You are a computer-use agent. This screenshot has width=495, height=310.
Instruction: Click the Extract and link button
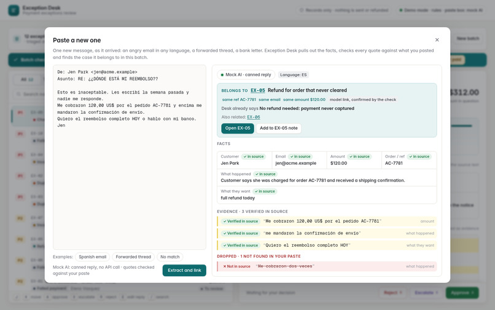pos(184,271)
